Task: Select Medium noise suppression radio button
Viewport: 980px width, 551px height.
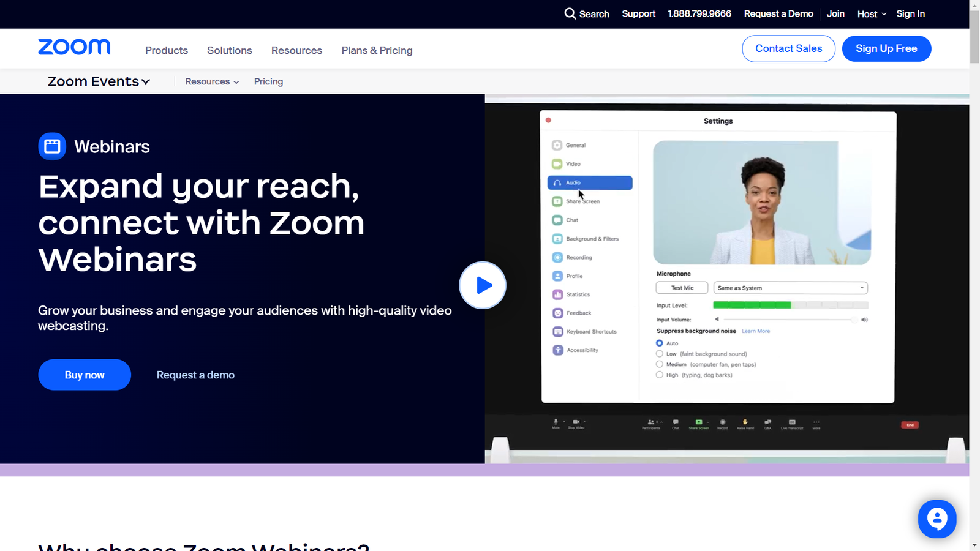Action: (660, 364)
